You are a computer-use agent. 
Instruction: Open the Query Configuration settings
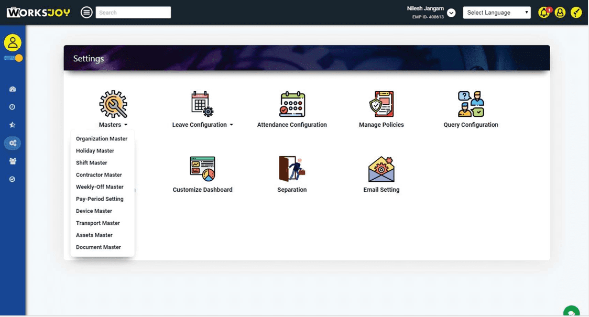pyautogui.click(x=470, y=108)
